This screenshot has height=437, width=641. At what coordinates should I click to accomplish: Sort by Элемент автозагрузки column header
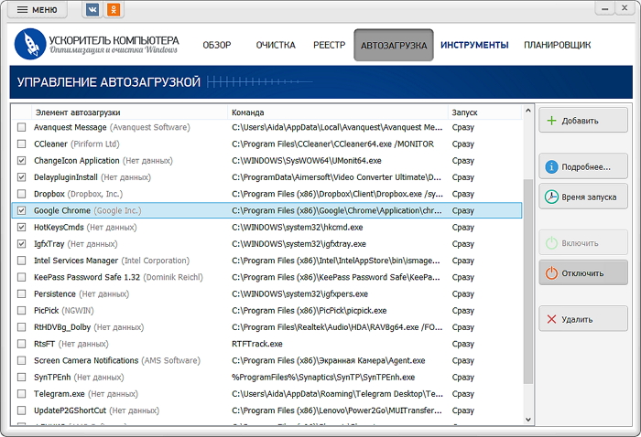click(129, 112)
